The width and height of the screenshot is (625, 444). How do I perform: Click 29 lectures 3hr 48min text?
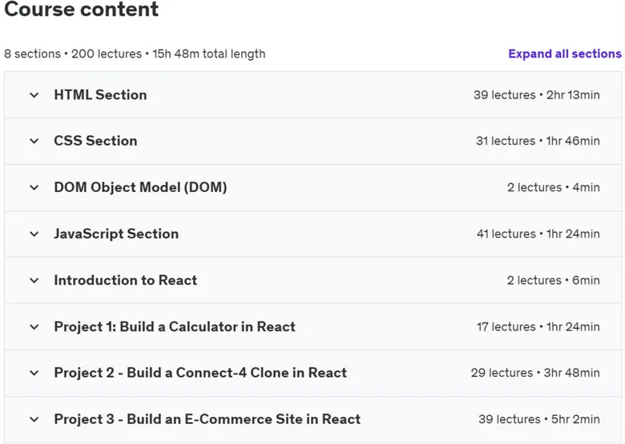click(535, 373)
